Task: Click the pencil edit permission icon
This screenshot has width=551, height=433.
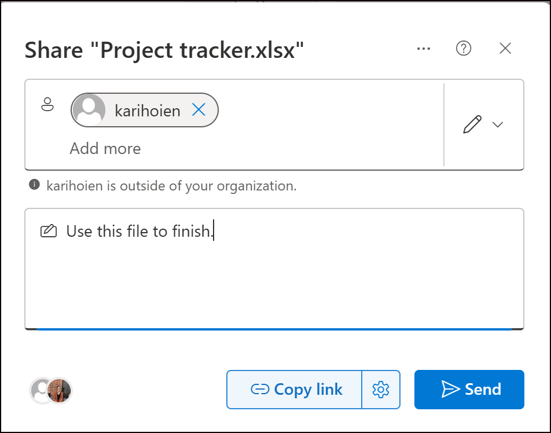Action: click(x=472, y=124)
